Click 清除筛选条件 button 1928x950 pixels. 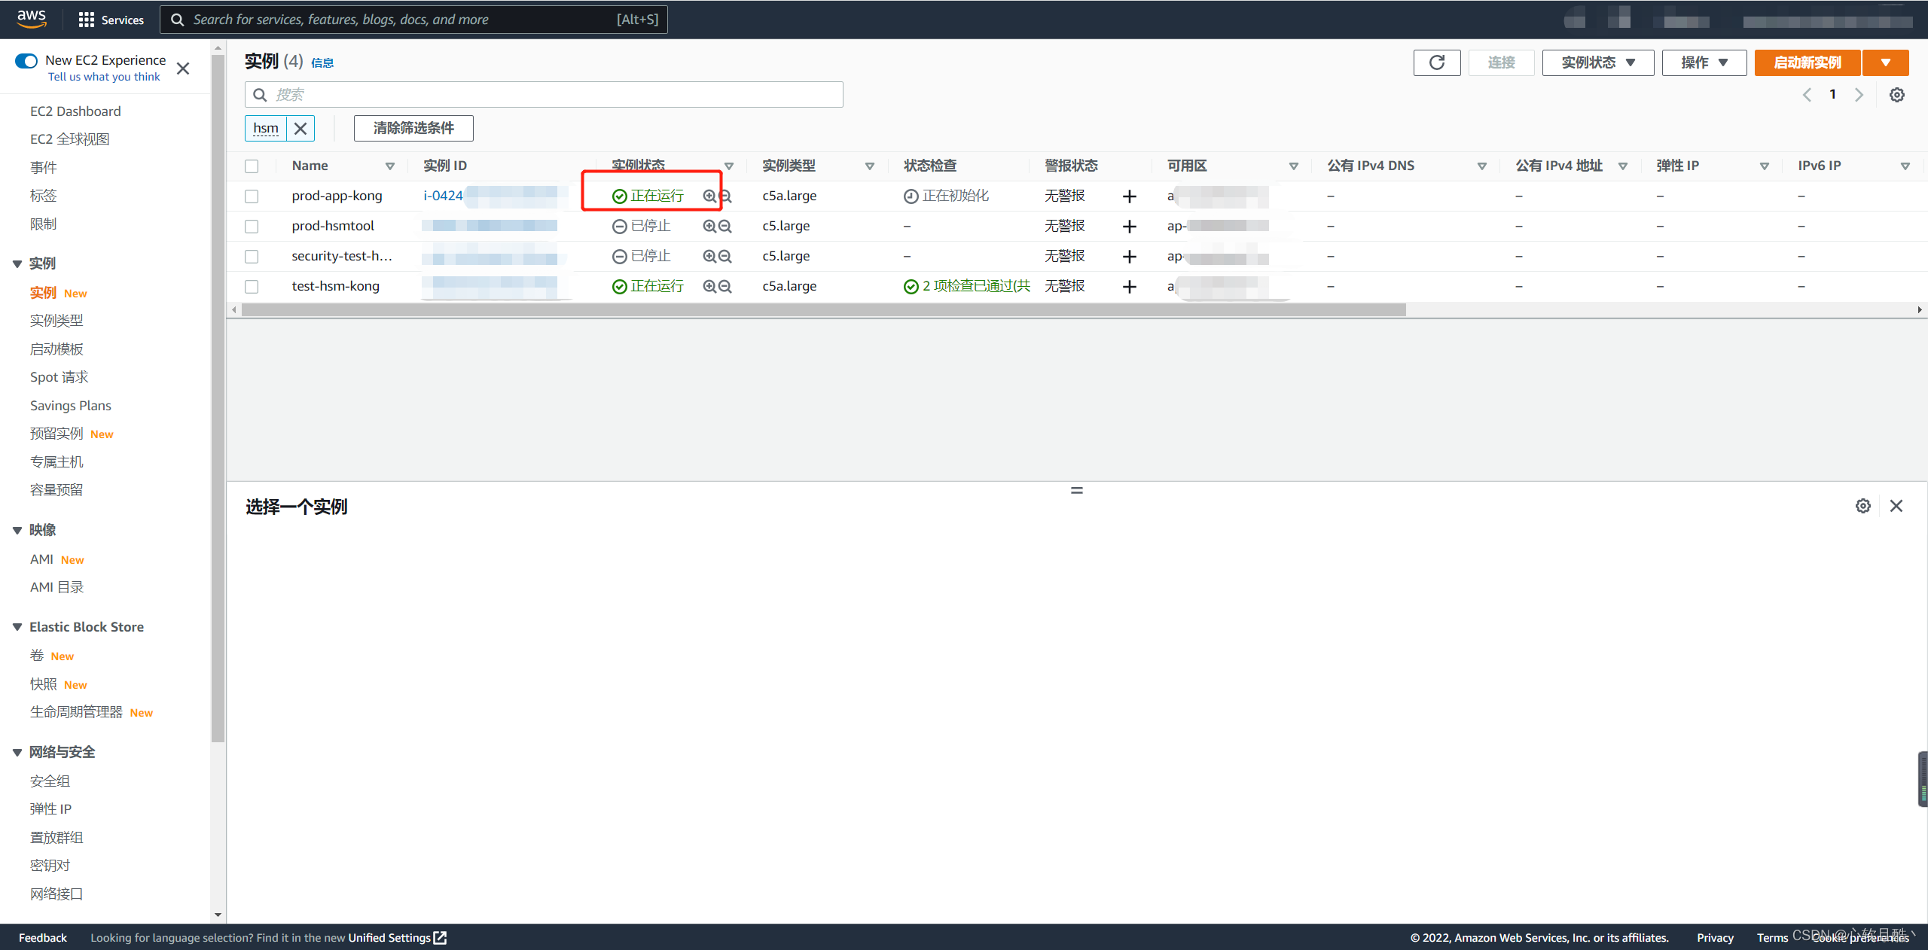point(413,129)
